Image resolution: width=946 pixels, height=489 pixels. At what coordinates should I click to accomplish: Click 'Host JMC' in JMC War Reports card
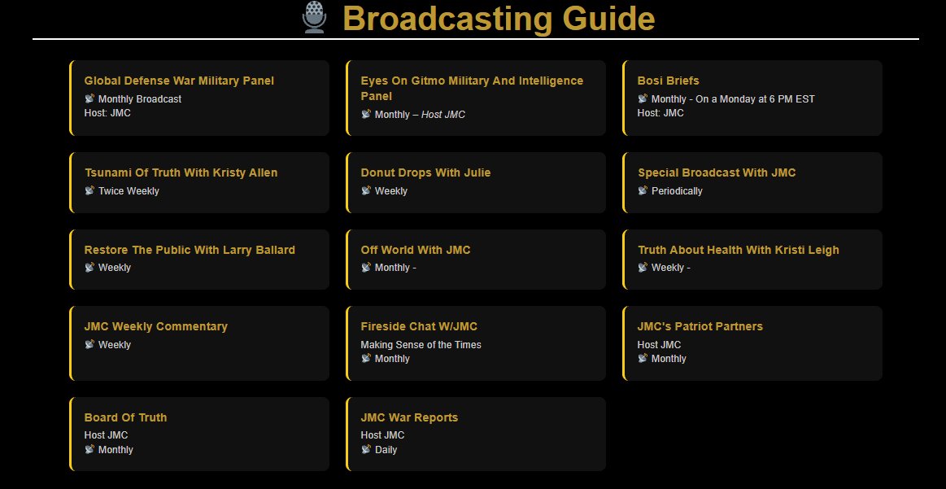pyautogui.click(x=382, y=435)
